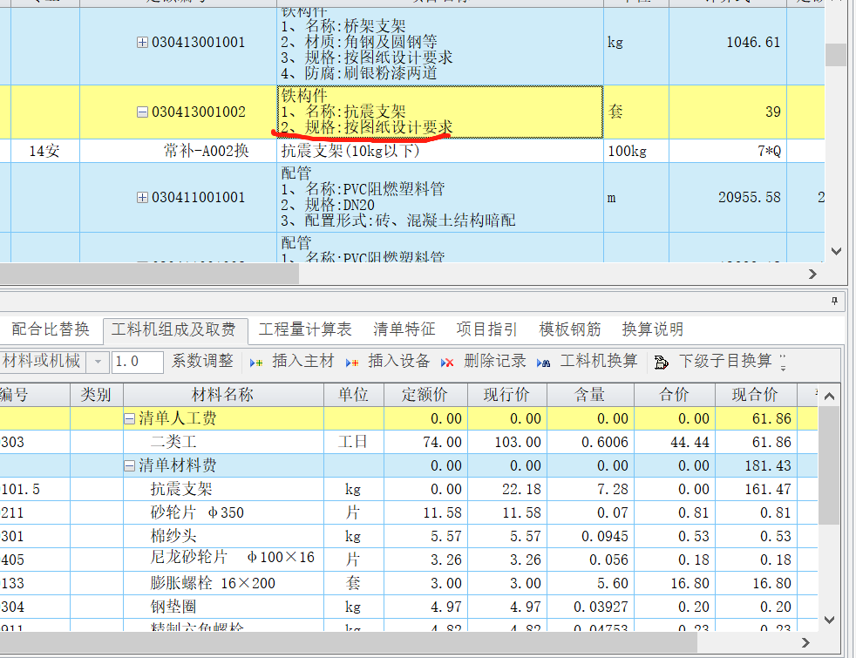Select the 膨胀螺栓 16×200 row
Screen dimensions: 856x658
click(x=408, y=583)
